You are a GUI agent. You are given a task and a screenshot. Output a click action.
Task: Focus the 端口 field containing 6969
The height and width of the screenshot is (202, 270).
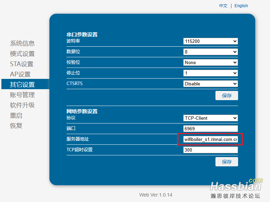(211, 129)
